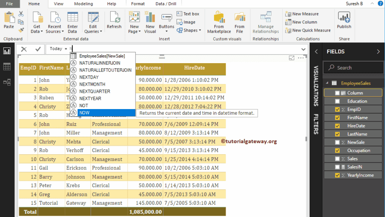Viewport: 385px width, 217px height.
Task: Expand the formula bar with chevron
Action: click(x=304, y=49)
